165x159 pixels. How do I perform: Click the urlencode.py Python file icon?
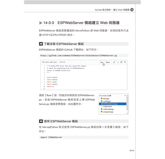[x=102, y=109]
